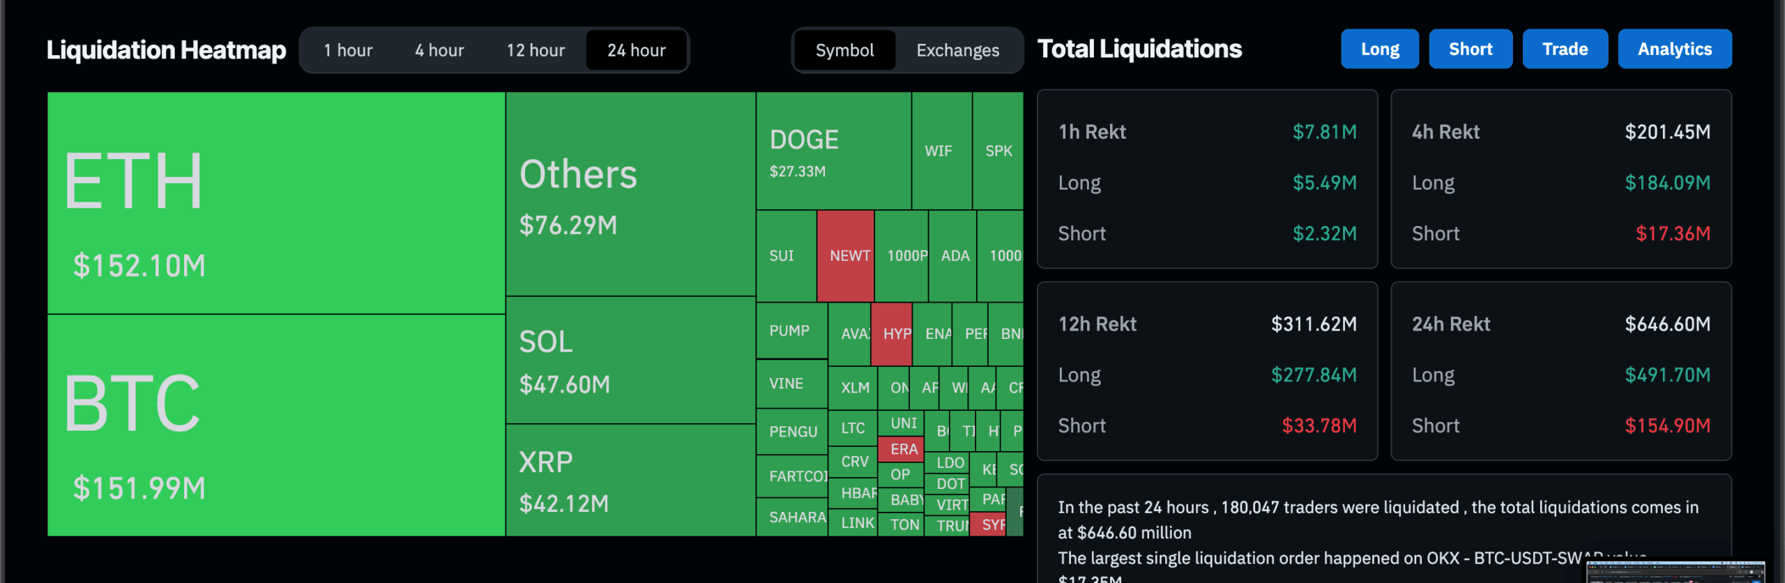Click the HBAR heatmap tile
Screen dimensions: 1785x583
pos(853,493)
